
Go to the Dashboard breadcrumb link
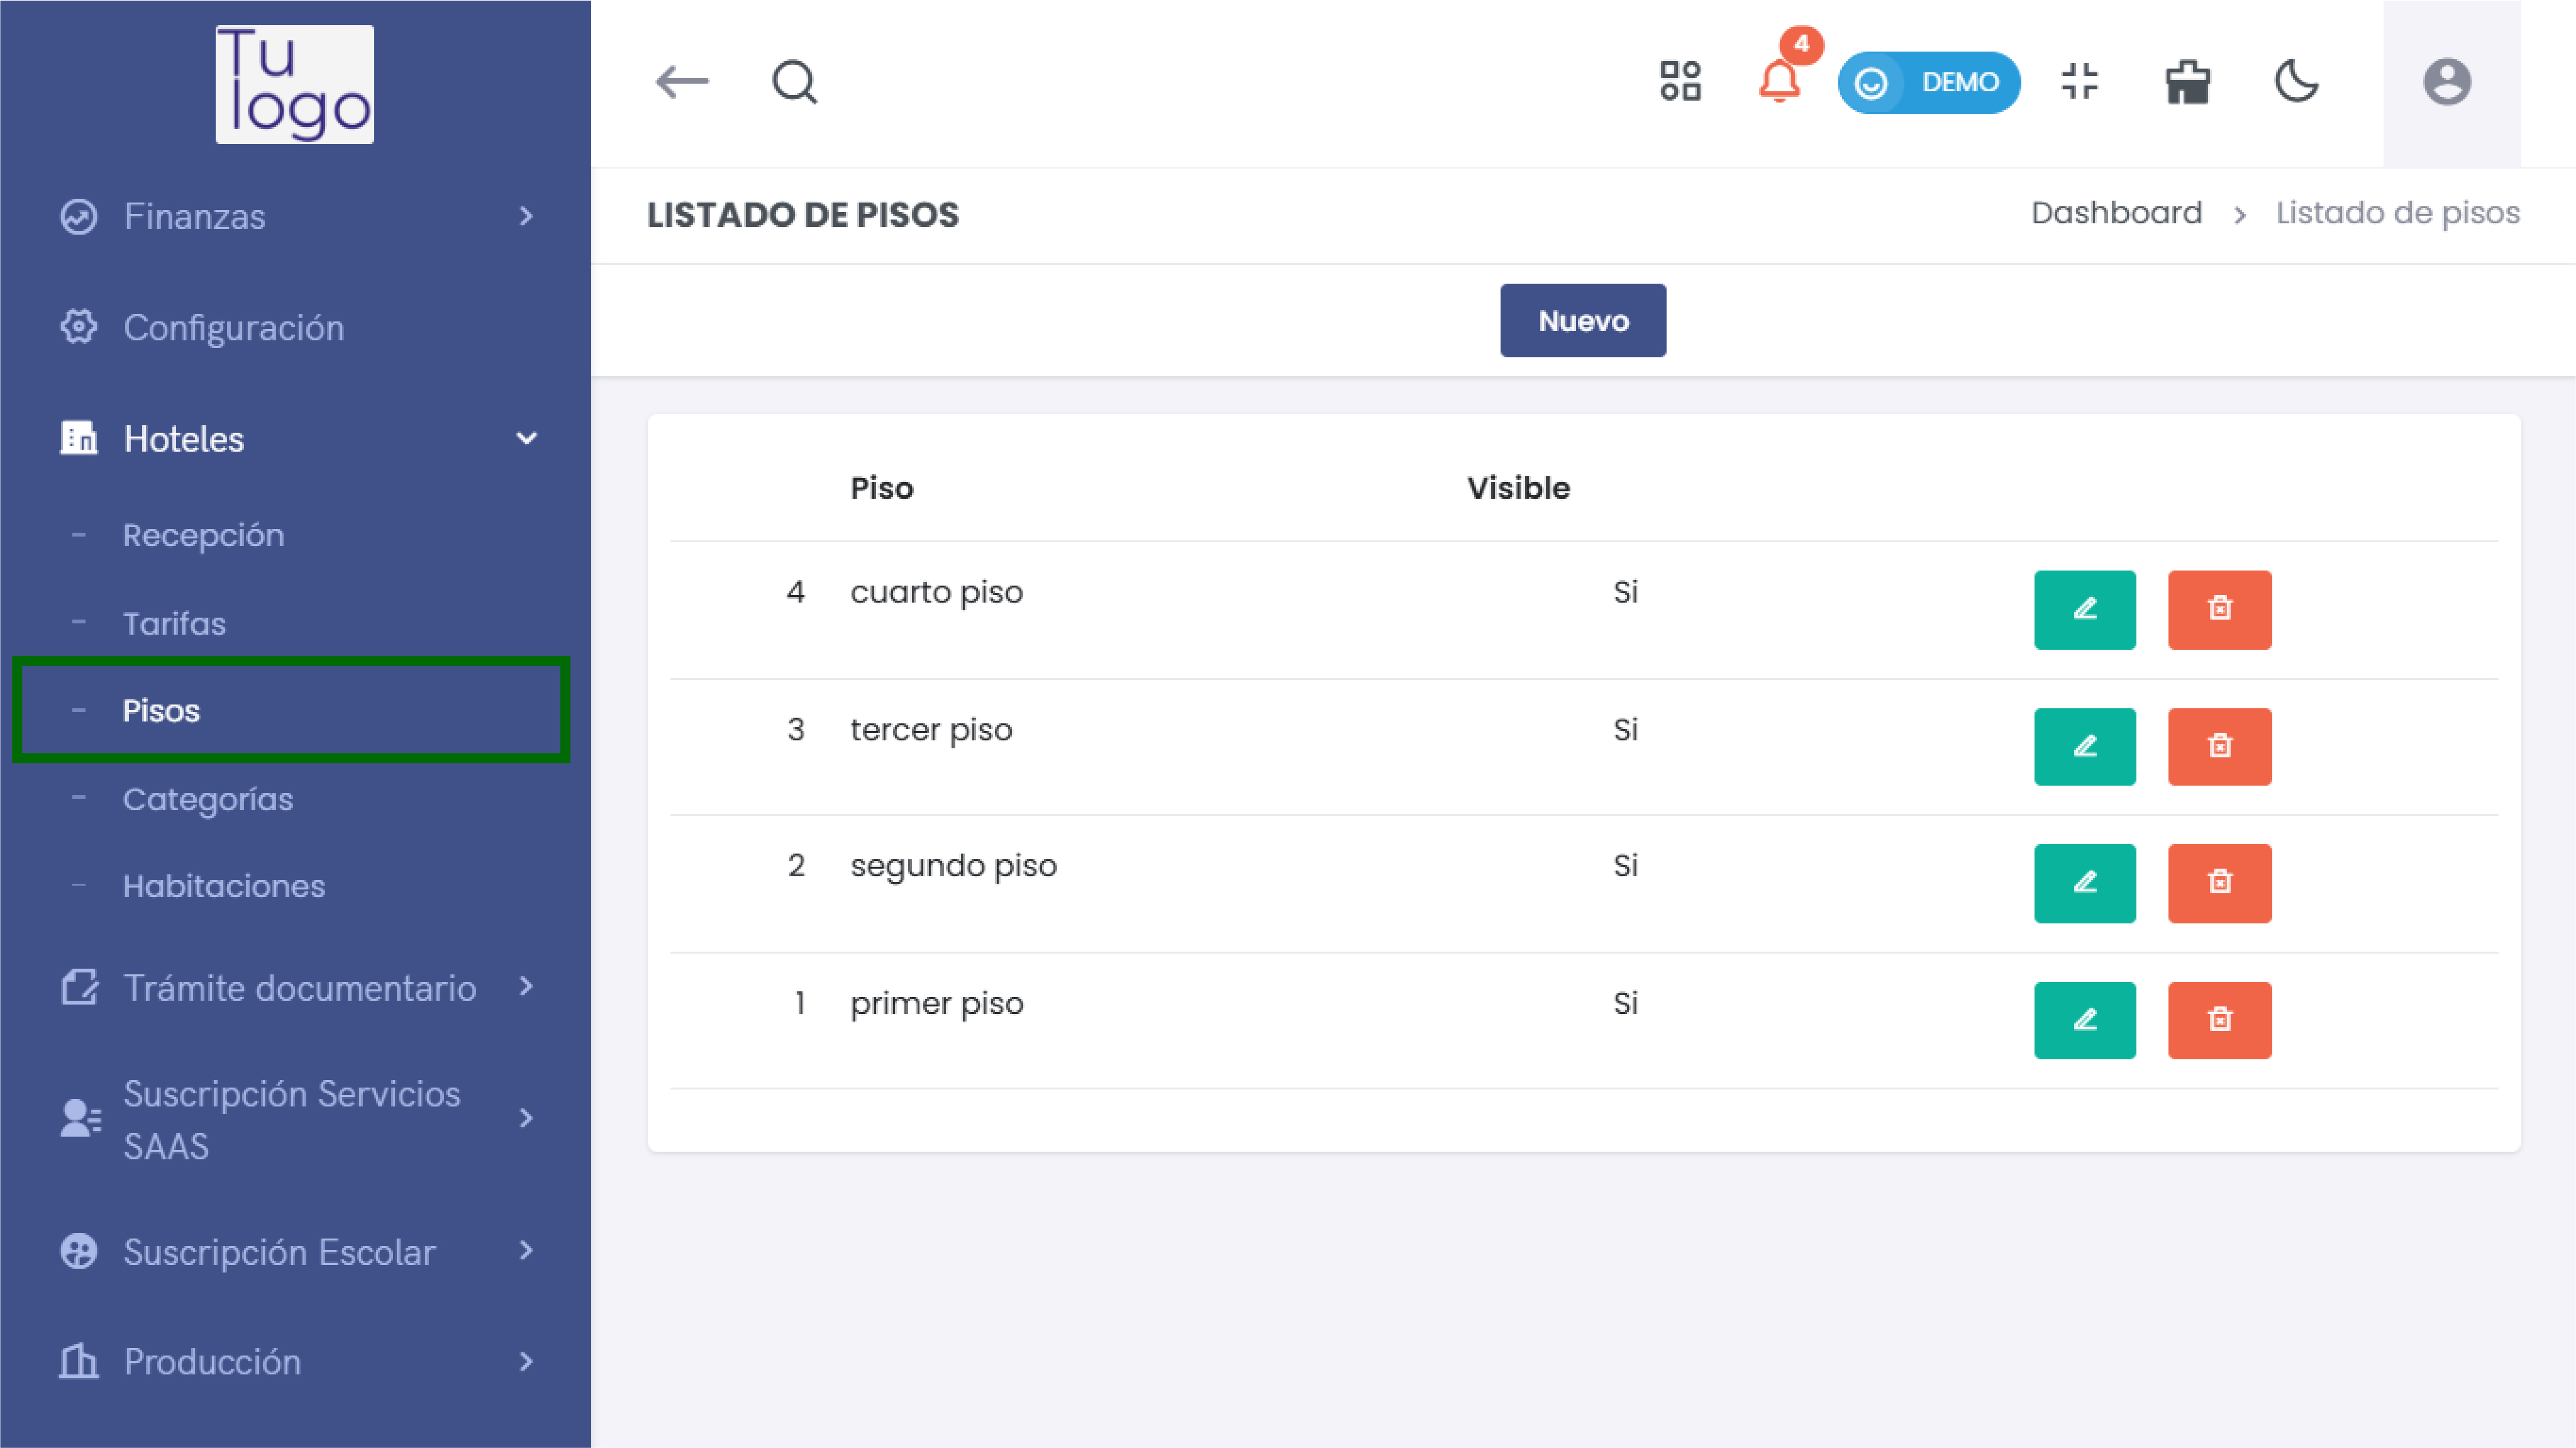2116,213
